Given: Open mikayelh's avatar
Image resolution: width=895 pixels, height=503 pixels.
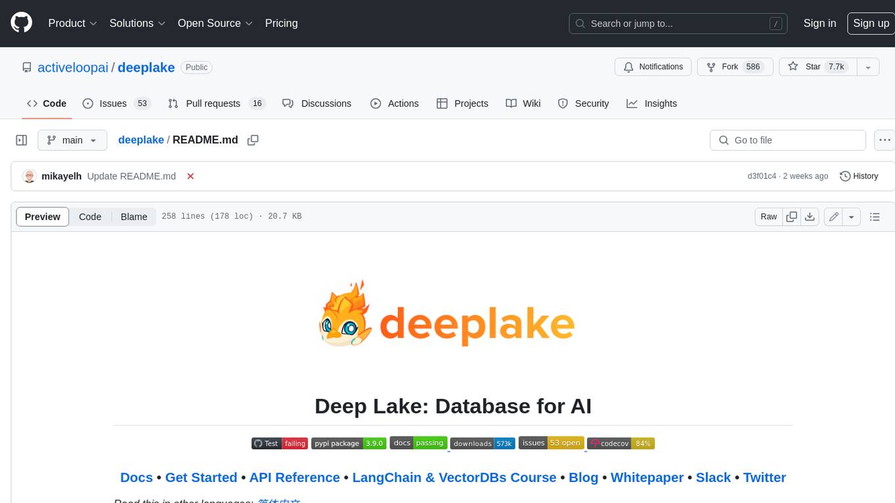Looking at the screenshot, I should click(29, 176).
